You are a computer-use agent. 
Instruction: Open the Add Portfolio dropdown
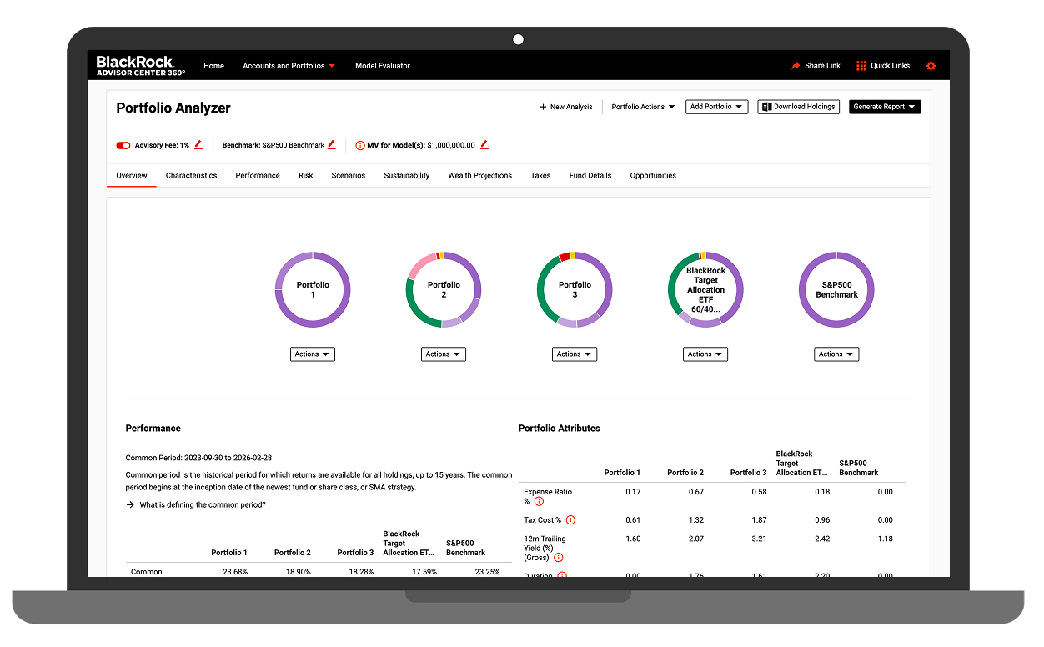point(716,107)
